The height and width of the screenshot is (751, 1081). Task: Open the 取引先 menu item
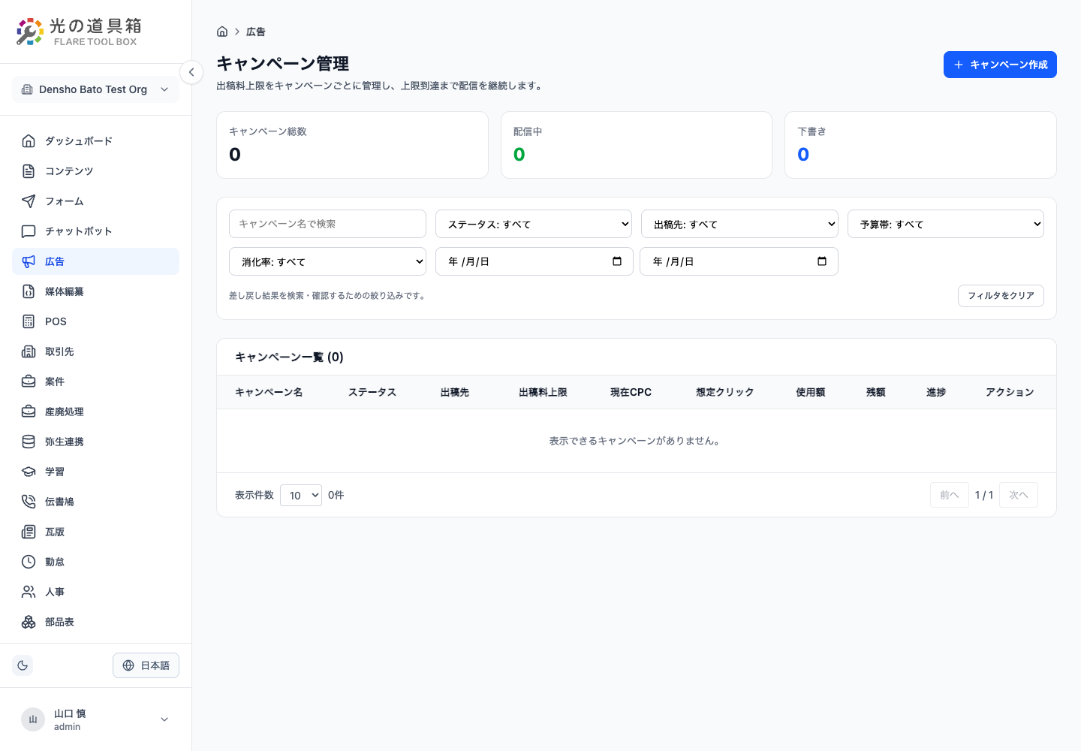(x=95, y=351)
